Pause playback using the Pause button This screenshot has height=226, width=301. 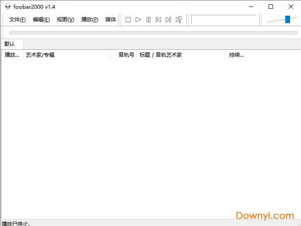148,20
